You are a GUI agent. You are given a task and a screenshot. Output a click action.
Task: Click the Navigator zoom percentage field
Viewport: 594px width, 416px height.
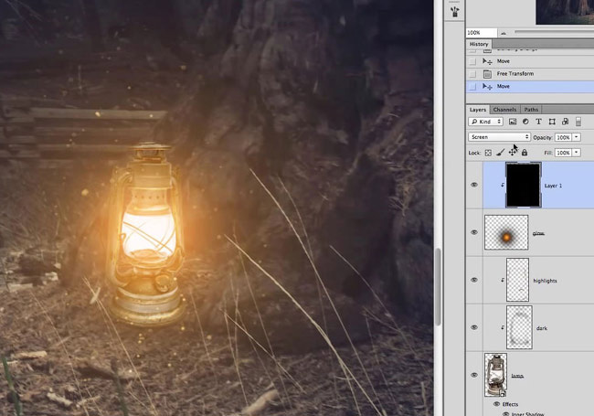[x=482, y=33]
